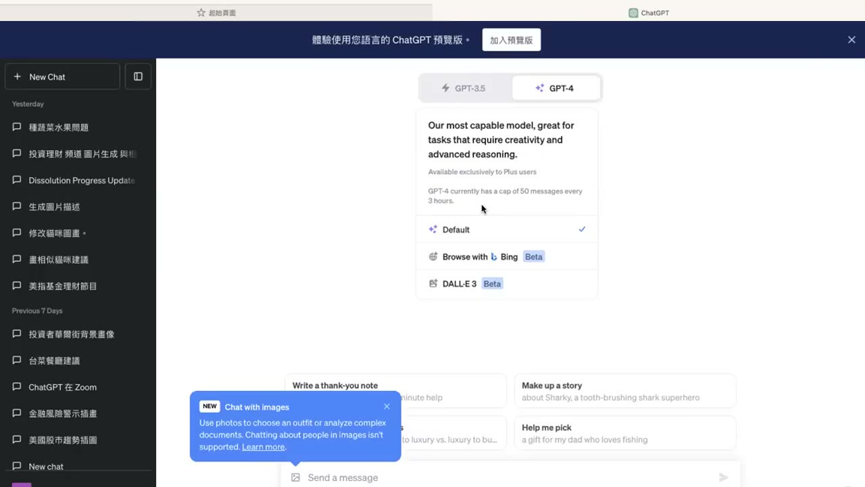Switch to the GPT-4 model tab
The image size is (865, 487).
pos(556,88)
